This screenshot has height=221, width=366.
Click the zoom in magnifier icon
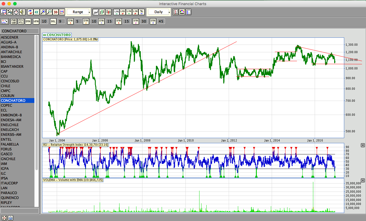[x=43, y=12]
